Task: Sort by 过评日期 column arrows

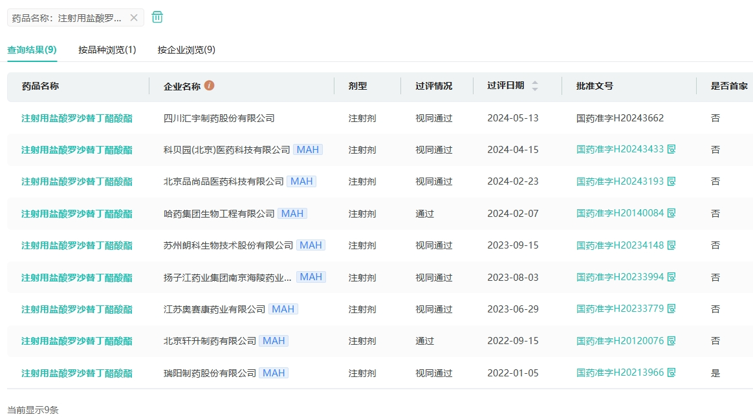Action: tap(535, 86)
